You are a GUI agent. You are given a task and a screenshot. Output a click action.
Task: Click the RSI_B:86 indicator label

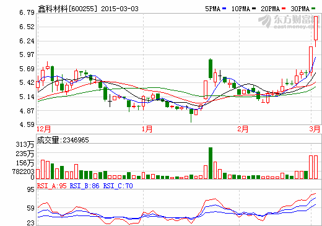[x=84, y=186]
